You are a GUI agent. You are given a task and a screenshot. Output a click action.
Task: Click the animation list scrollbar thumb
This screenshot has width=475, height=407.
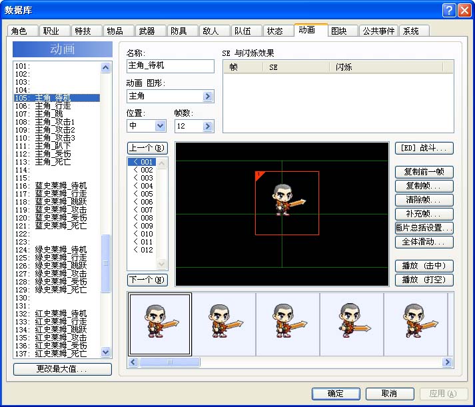pyautogui.click(x=105, y=263)
